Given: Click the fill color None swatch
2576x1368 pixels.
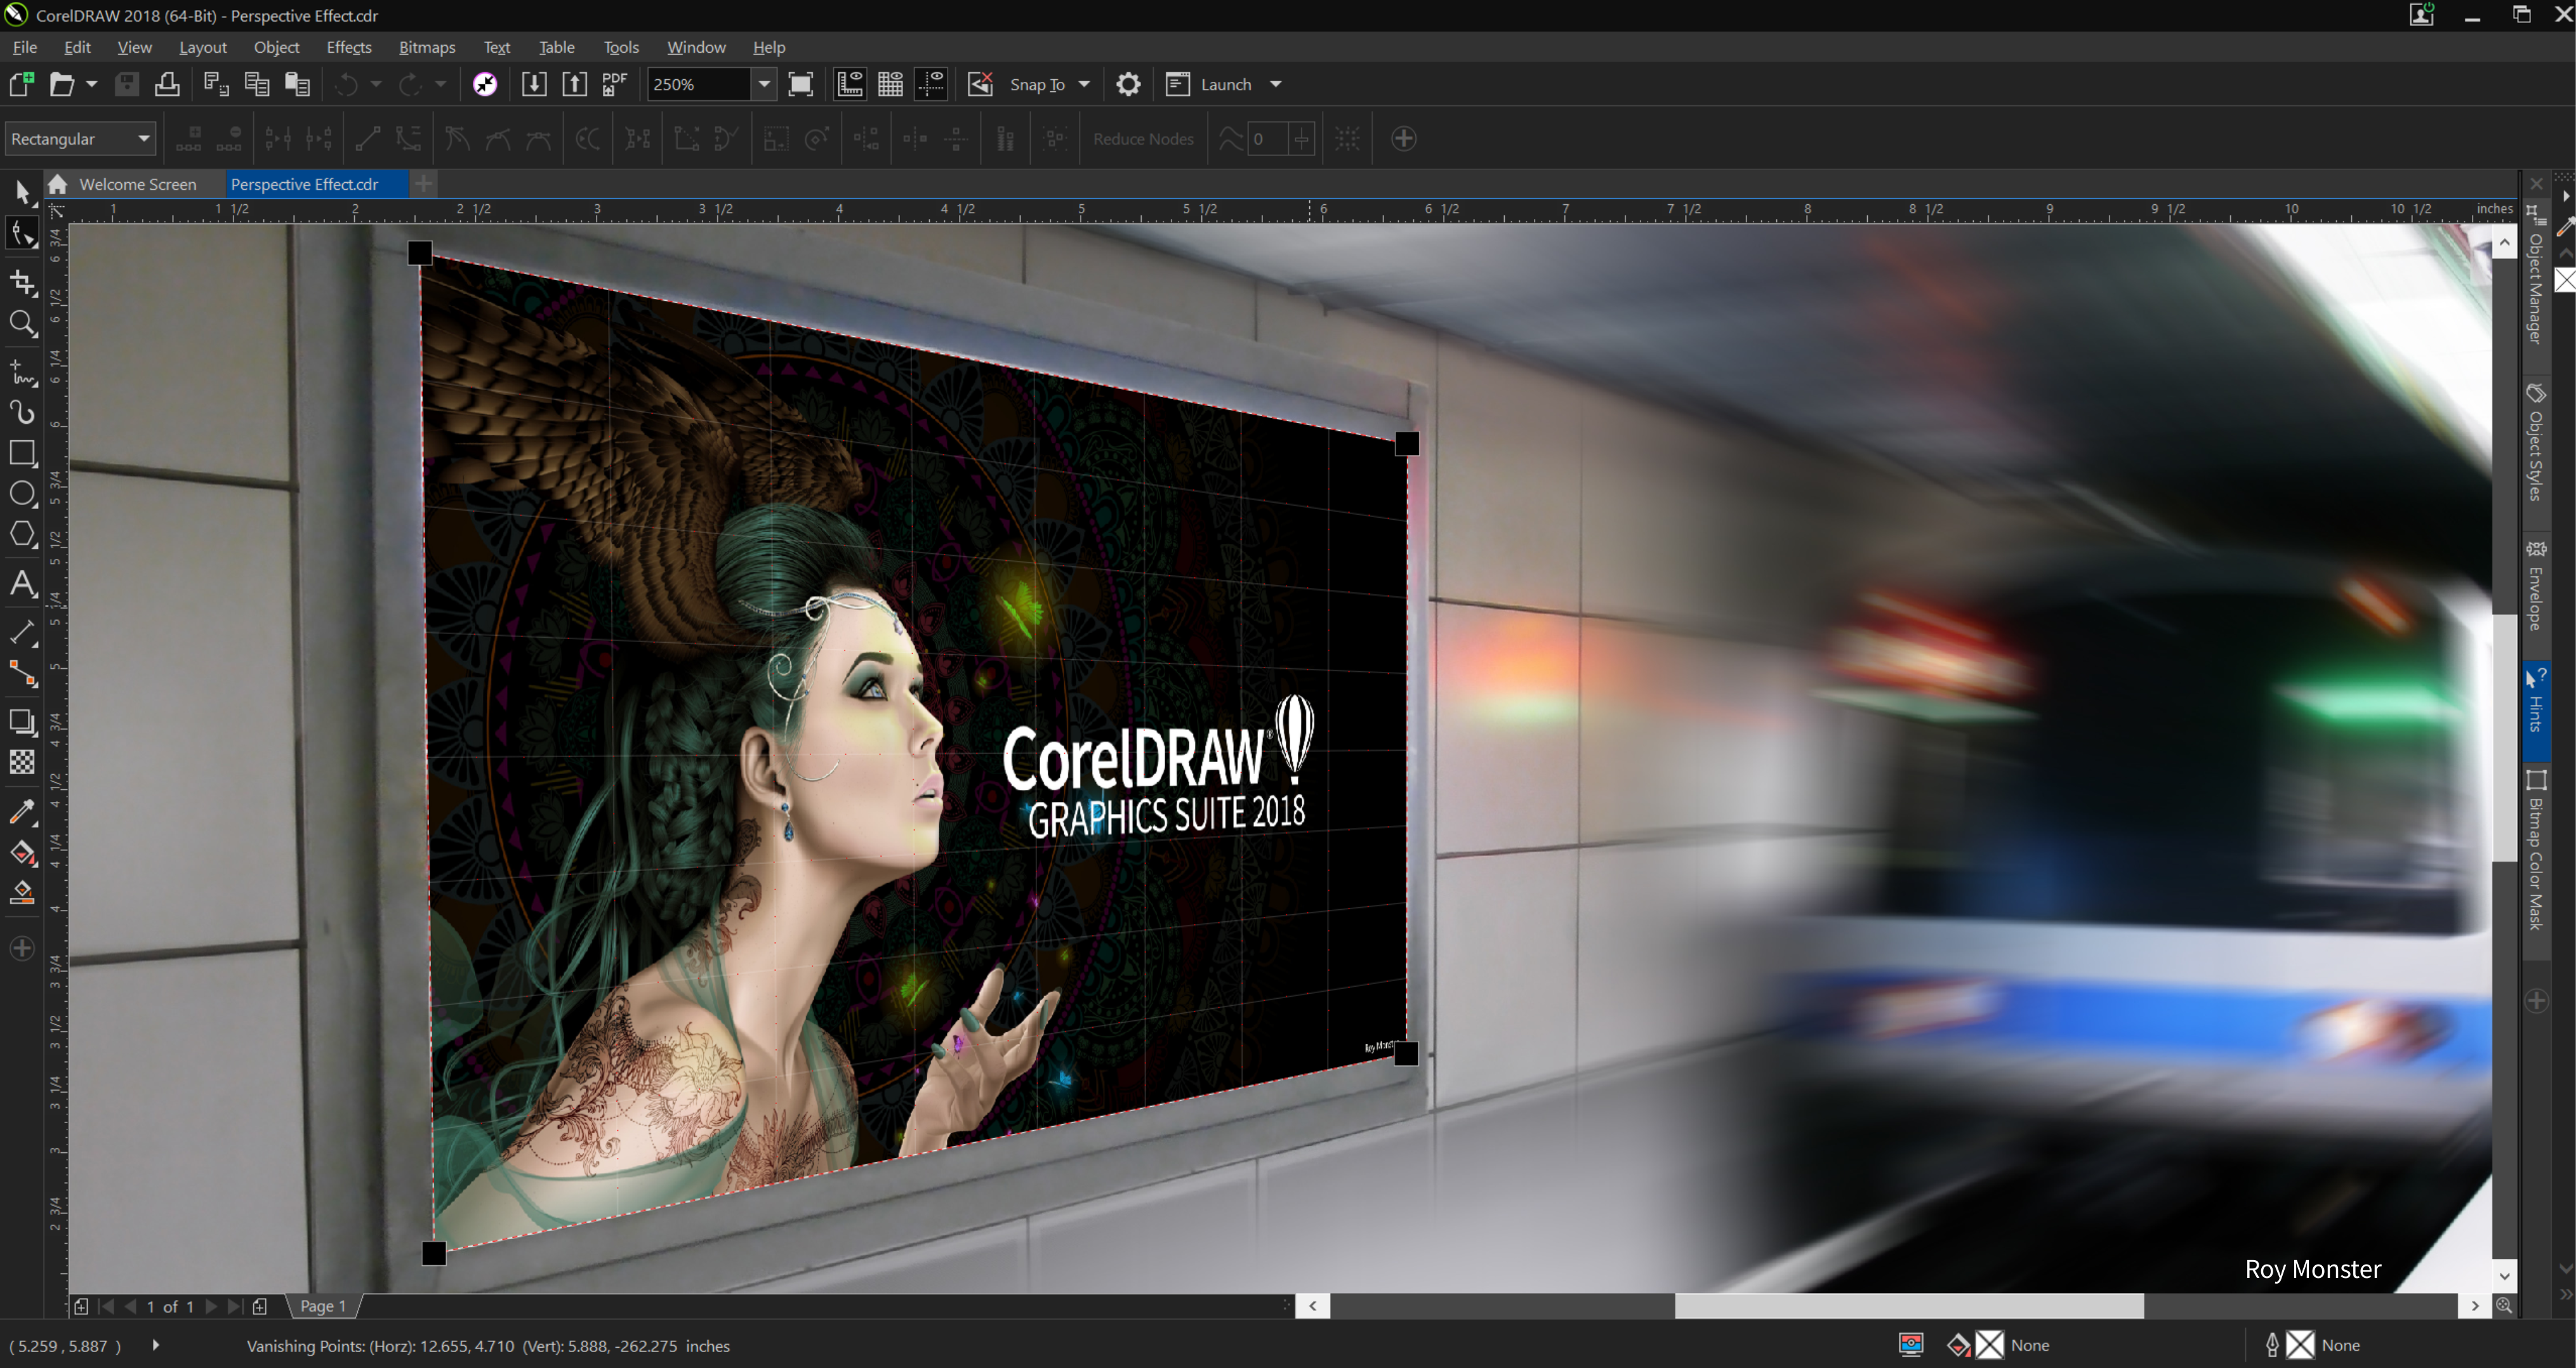Looking at the screenshot, I should click(x=1990, y=1345).
